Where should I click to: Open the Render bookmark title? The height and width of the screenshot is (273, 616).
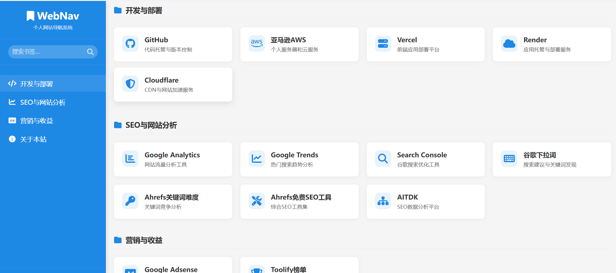point(535,40)
